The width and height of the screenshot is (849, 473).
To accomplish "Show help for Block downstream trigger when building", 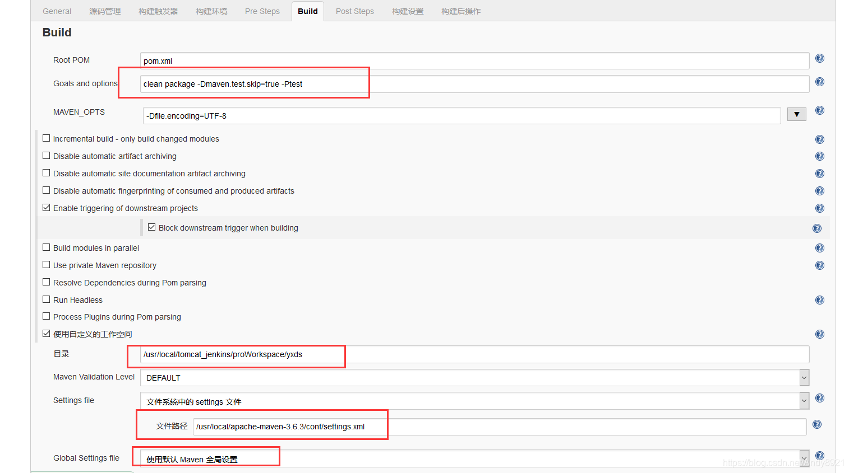I will click(x=816, y=228).
